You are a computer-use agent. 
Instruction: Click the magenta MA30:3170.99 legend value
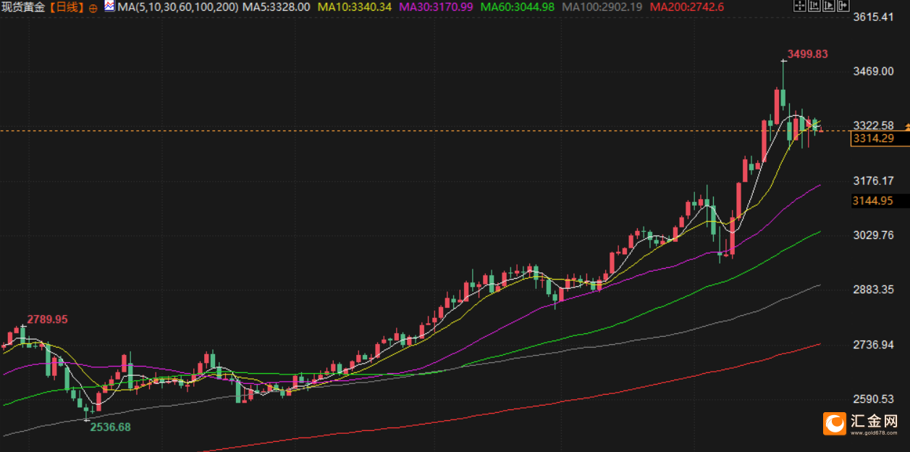click(x=436, y=7)
